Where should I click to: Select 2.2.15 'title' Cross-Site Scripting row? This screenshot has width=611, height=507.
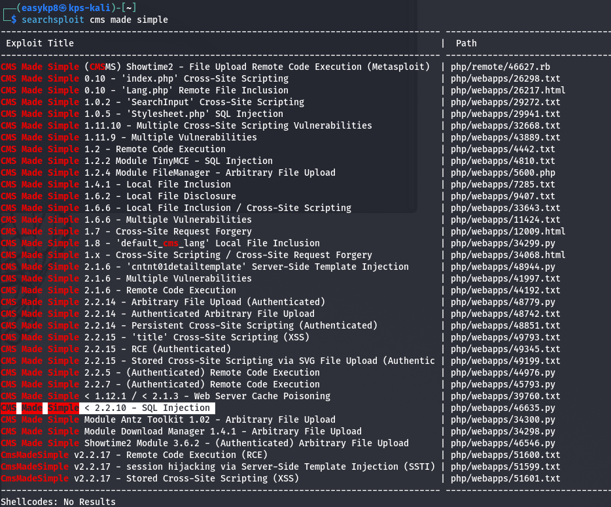(155, 337)
